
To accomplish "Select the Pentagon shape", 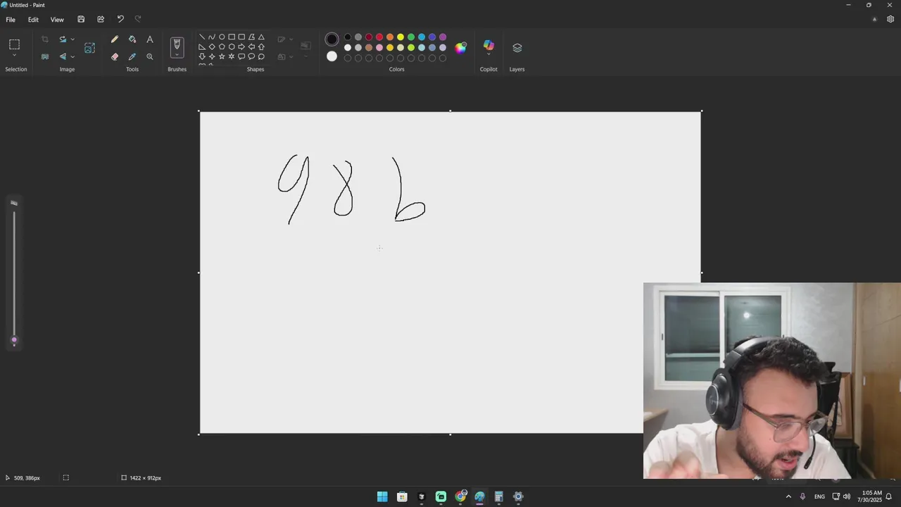I will coord(222,47).
